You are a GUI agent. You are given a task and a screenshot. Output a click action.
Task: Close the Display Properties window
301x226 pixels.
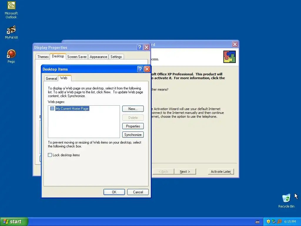146,47
